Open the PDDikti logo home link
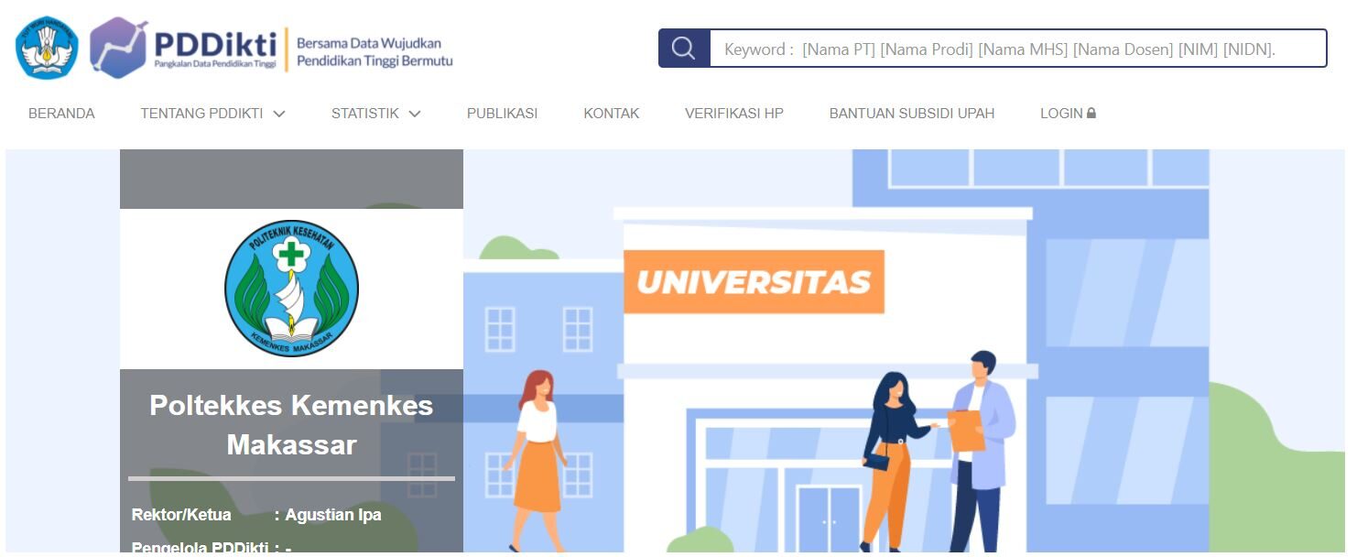Viewport: 1357px width, 557px height. tap(183, 48)
